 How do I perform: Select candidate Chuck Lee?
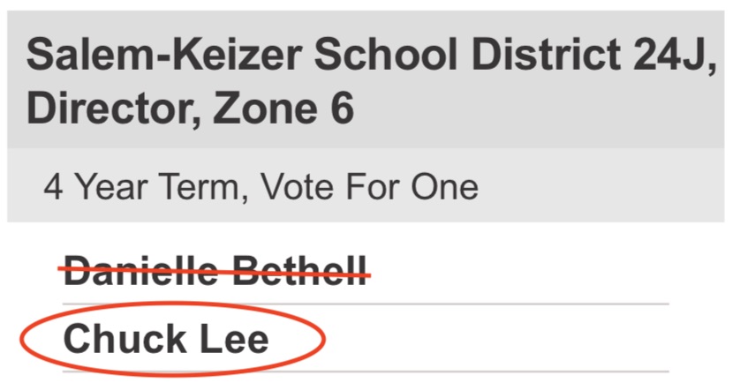tap(166, 339)
